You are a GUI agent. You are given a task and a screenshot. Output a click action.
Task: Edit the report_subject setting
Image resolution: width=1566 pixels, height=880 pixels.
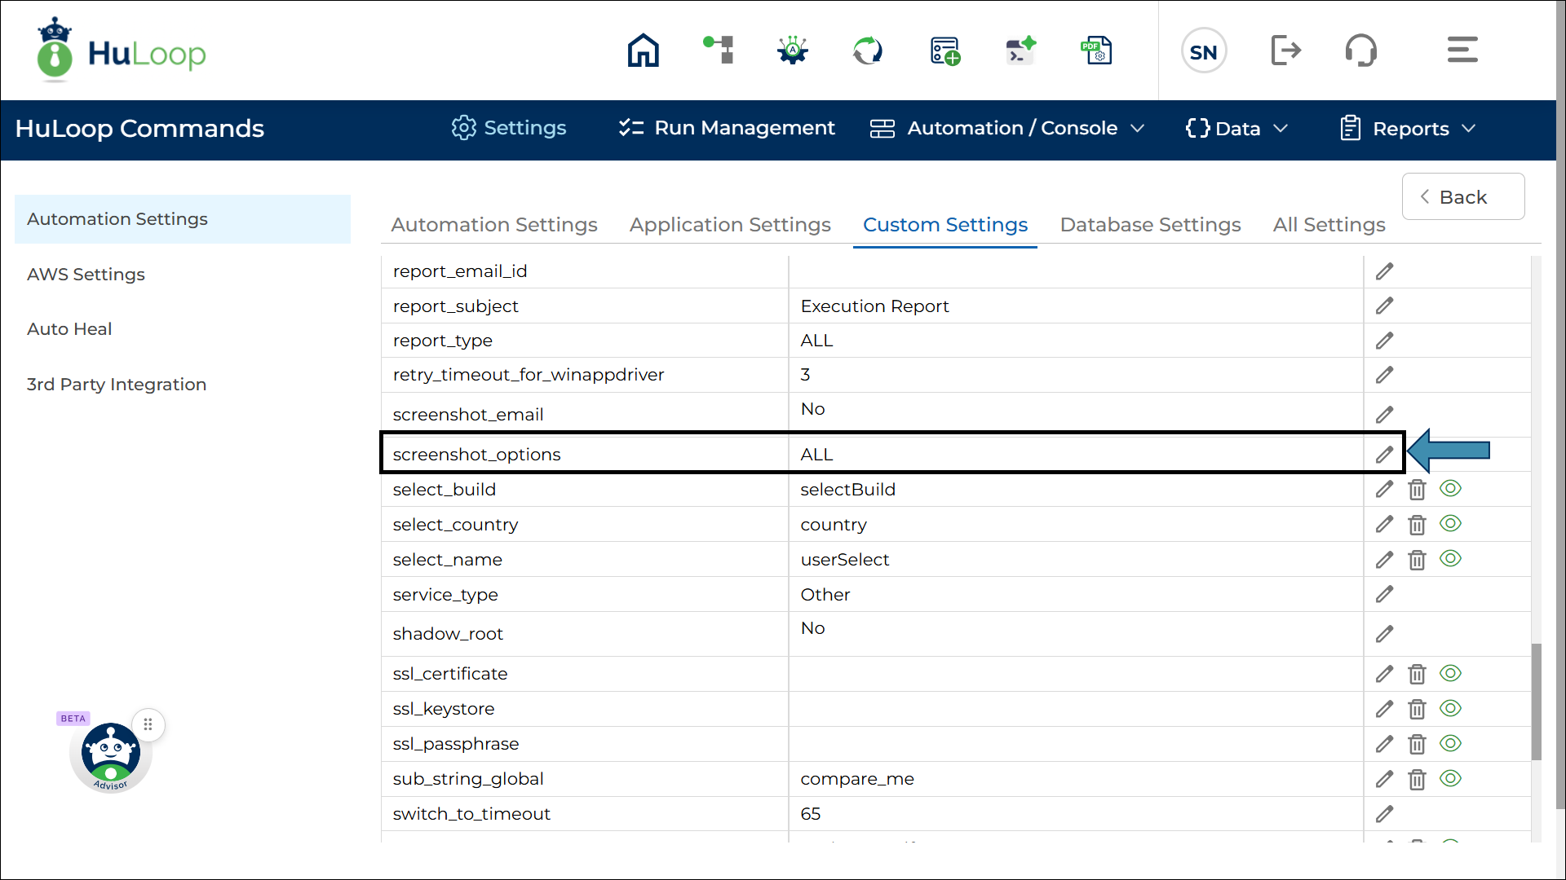1384,306
